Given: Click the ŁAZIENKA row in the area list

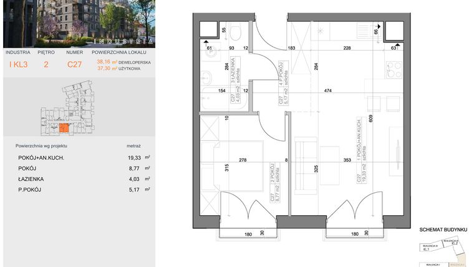Looking at the screenshot, I should (x=84, y=179).
